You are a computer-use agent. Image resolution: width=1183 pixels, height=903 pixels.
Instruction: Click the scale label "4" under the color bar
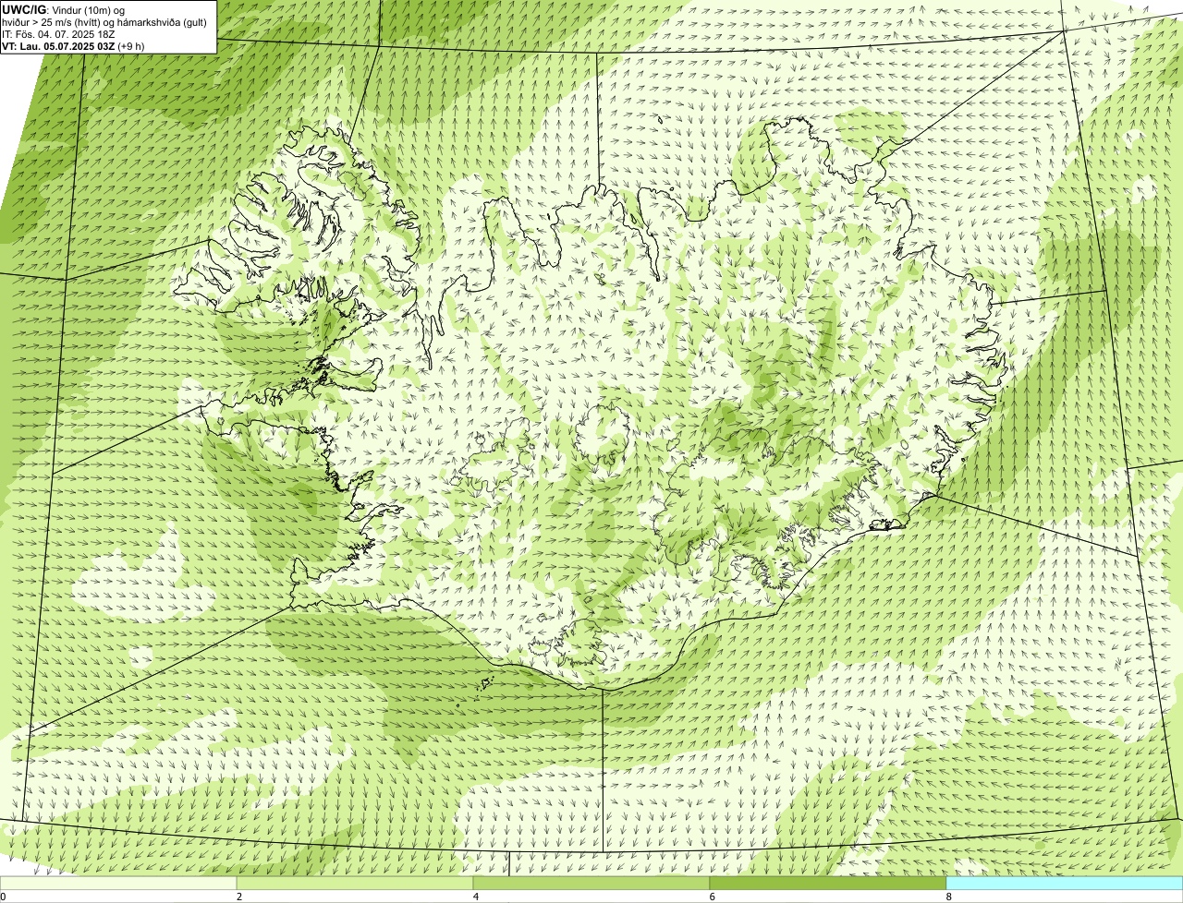[x=476, y=897]
